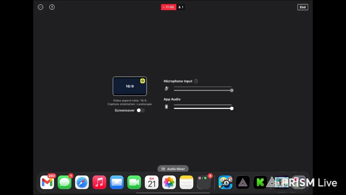This screenshot has height=195, width=346.
Task: End the live broadcast
Action: point(303,7)
